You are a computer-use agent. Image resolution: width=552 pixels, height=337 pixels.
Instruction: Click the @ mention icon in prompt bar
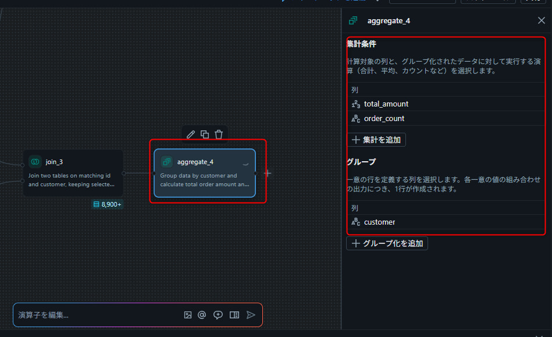point(202,315)
